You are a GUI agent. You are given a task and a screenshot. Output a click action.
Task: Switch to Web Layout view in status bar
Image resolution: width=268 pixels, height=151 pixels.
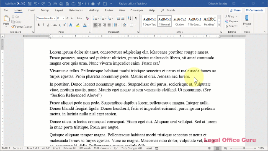(x=225, y=148)
